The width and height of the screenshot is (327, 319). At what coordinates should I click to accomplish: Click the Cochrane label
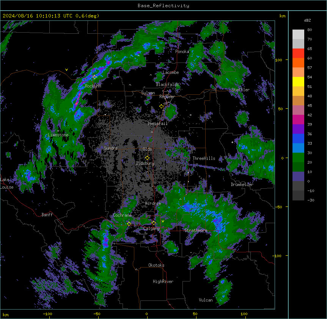(x=122, y=215)
